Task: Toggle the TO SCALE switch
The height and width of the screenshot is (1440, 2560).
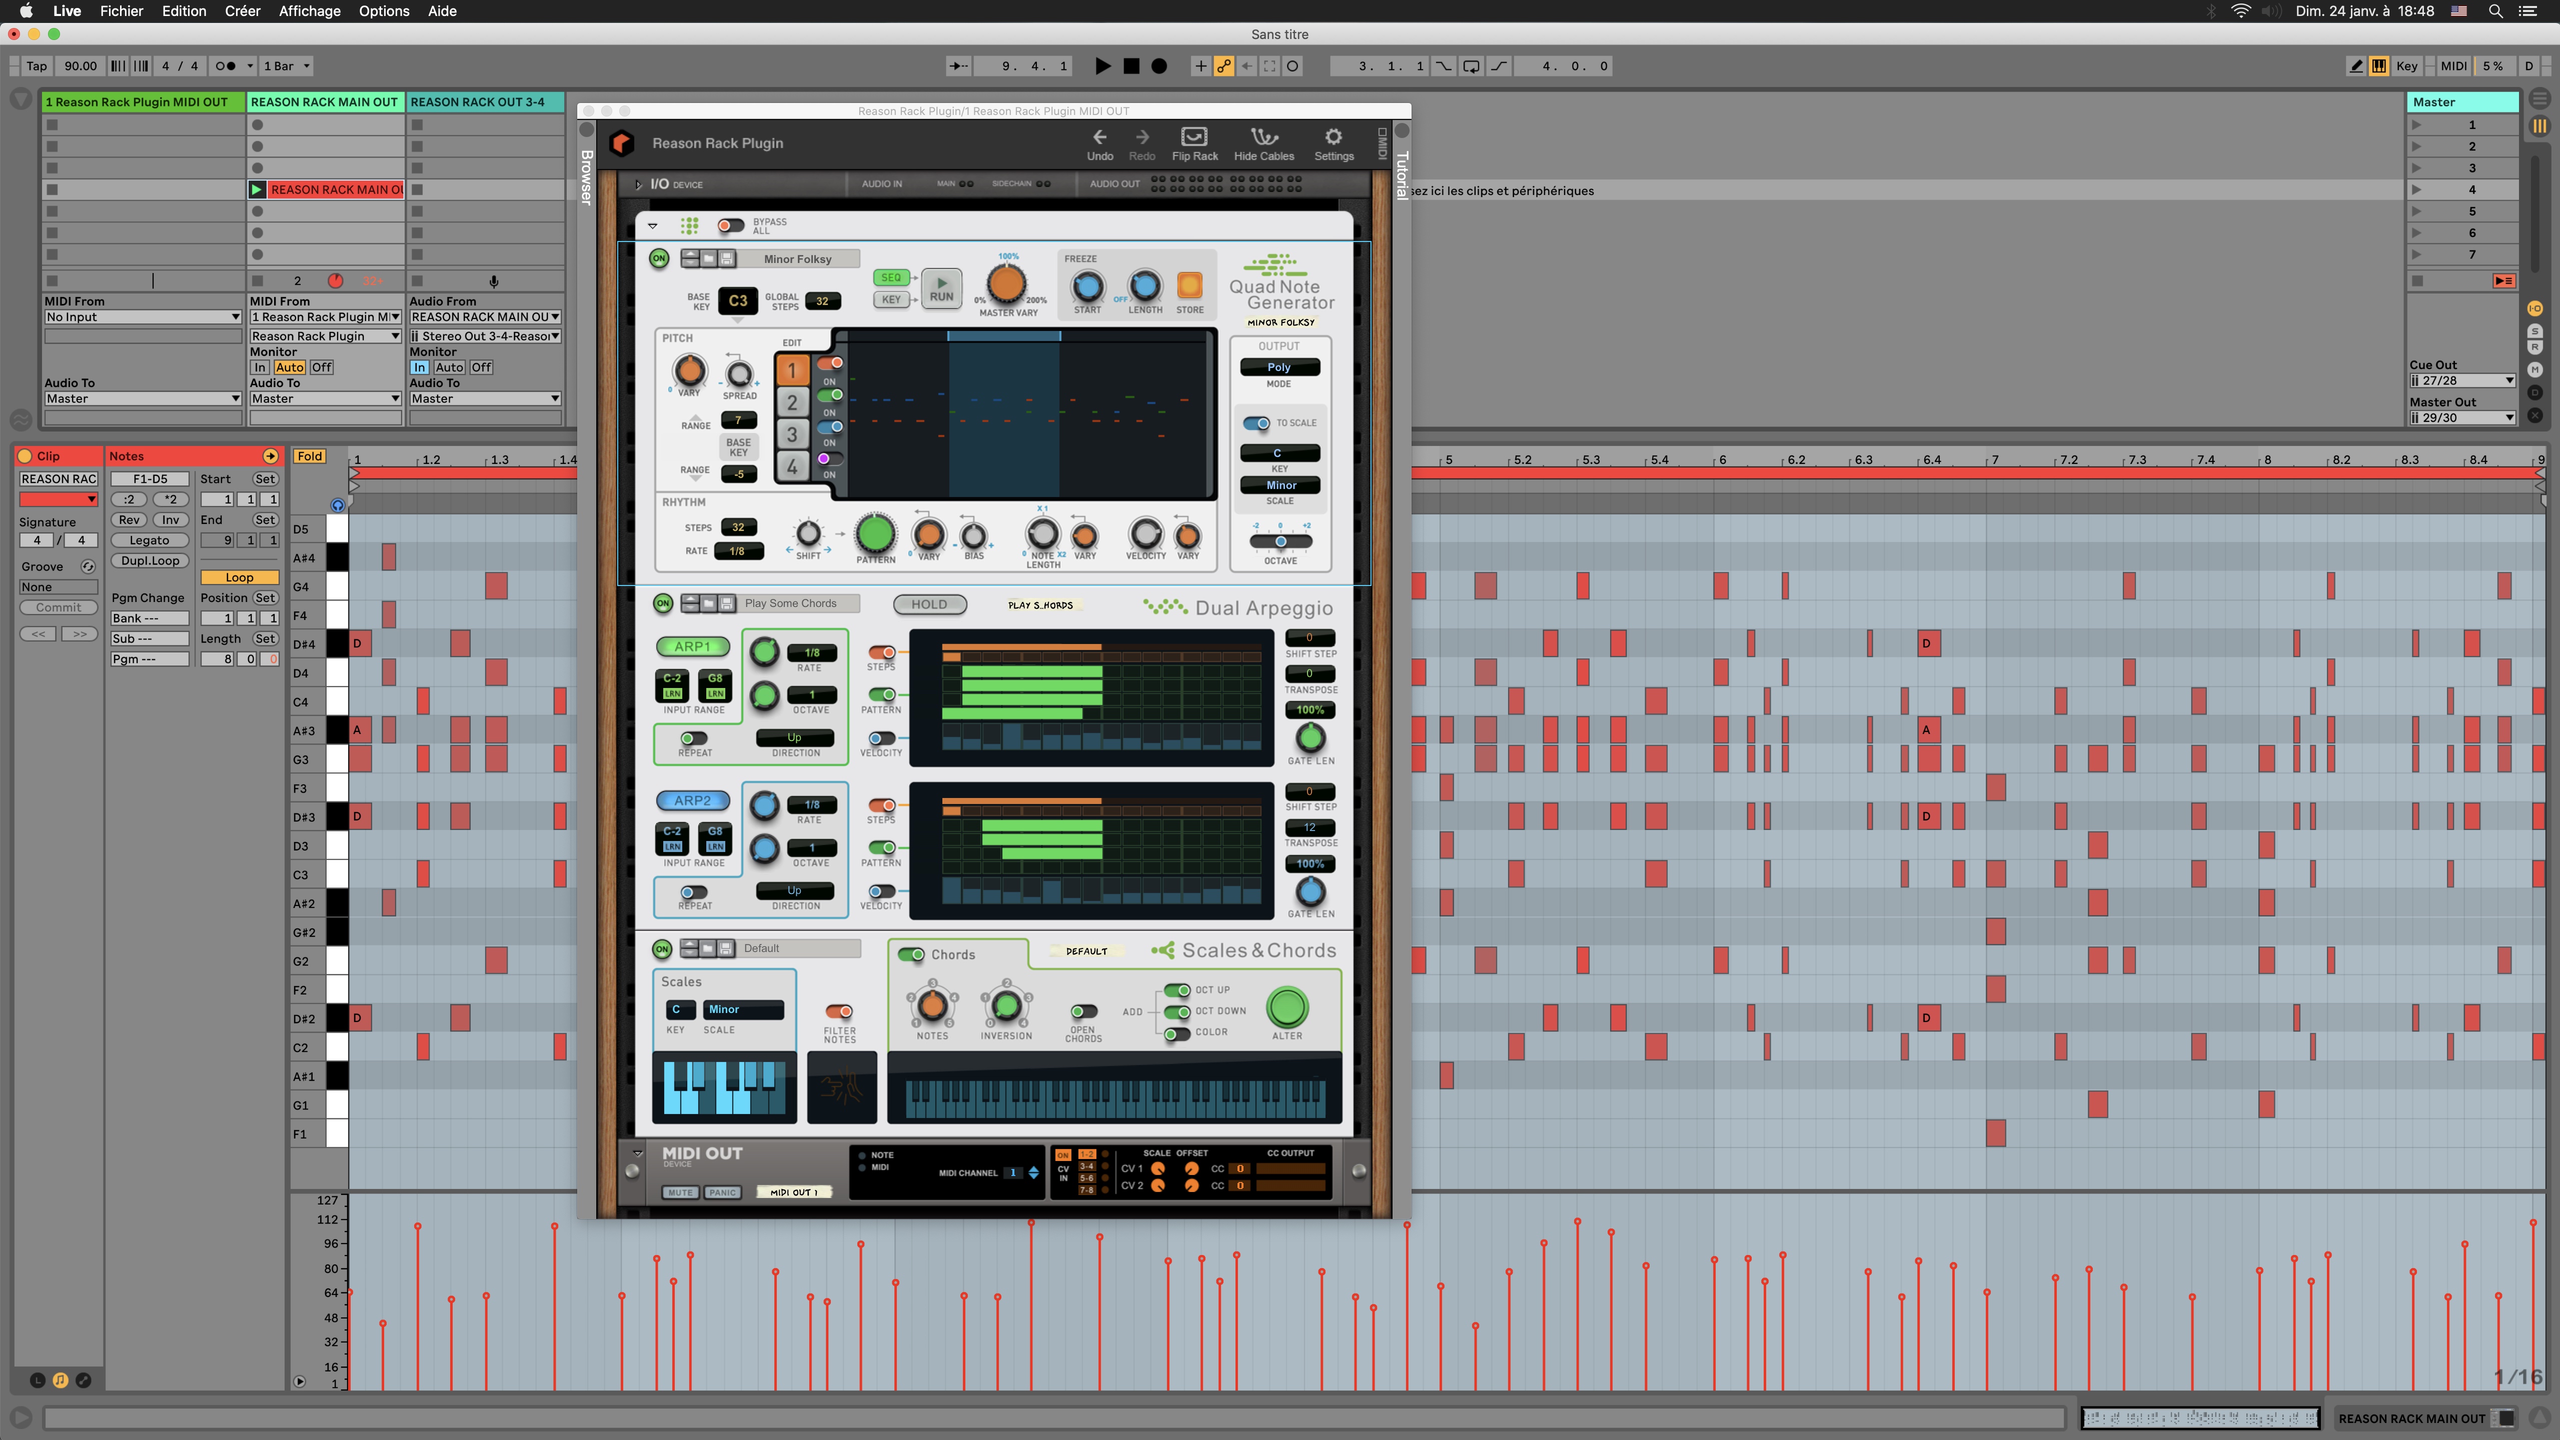Action: pos(1256,423)
